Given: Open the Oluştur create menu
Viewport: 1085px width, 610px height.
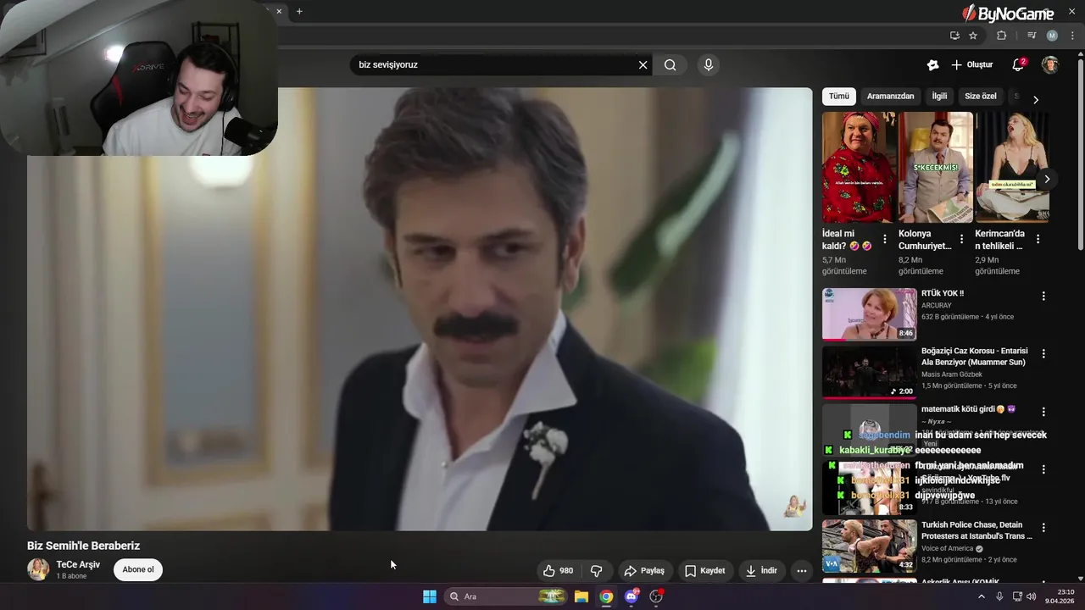Looking at the screenshot, I should 971,65.
